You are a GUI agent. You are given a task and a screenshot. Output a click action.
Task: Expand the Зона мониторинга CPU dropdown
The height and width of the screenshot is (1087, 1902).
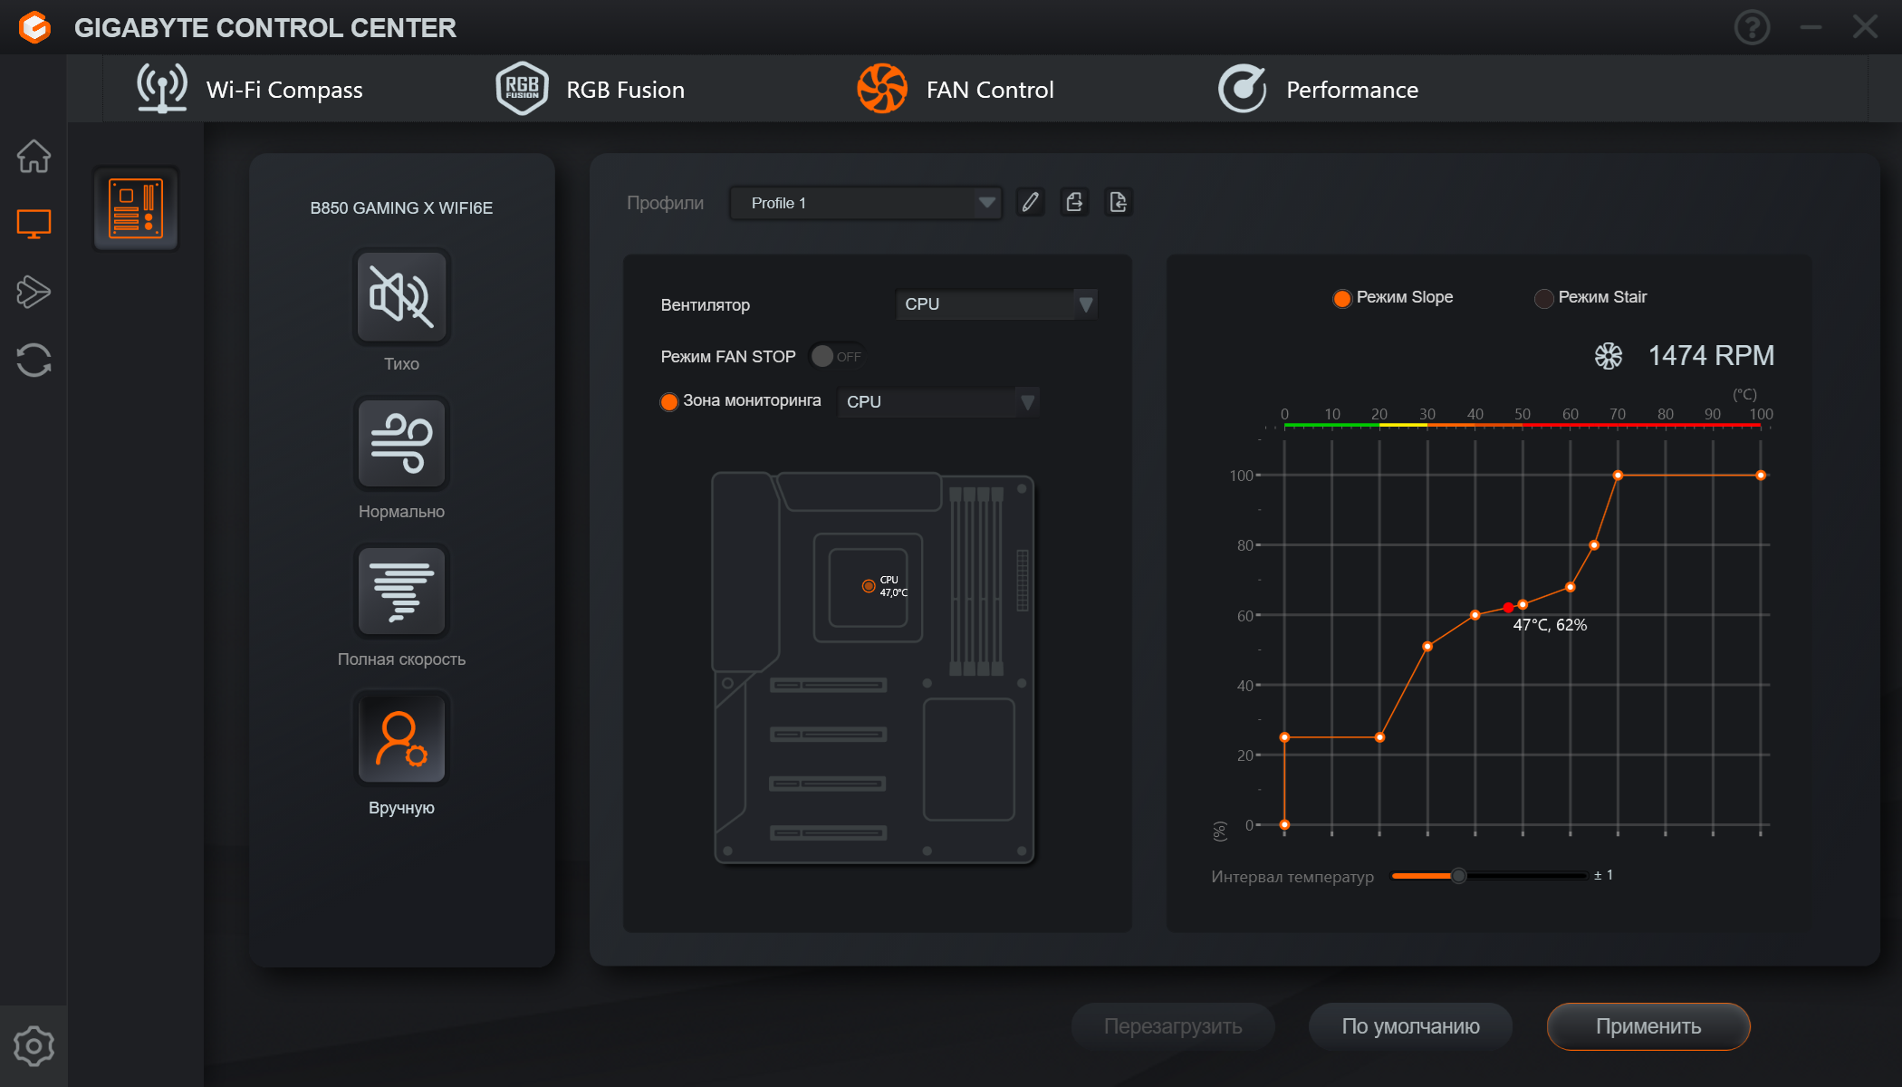pyautogui.click(x=937, y=401)
